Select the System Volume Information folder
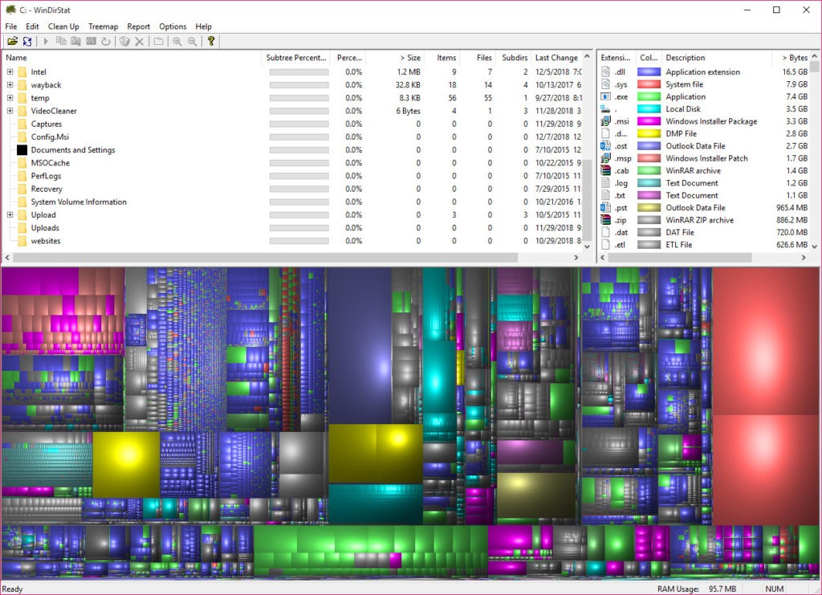This screenshot has height=595, width=822. pyautogui.click(x=79, y=202)
